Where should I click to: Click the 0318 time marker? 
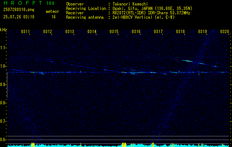click(180, 32)
